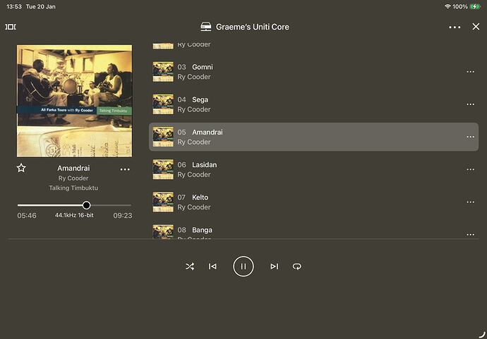Play track 04 Sega
Screen dimensions: 487x339
(200, 100)
